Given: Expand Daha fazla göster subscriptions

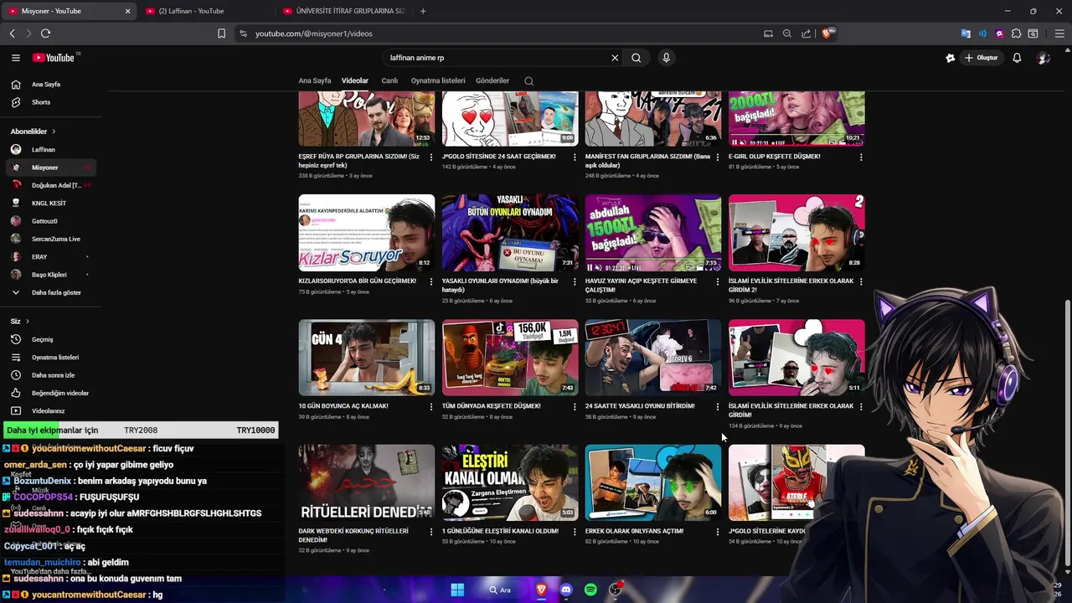Looking at the screenshot, I should [x=52, y=292].
